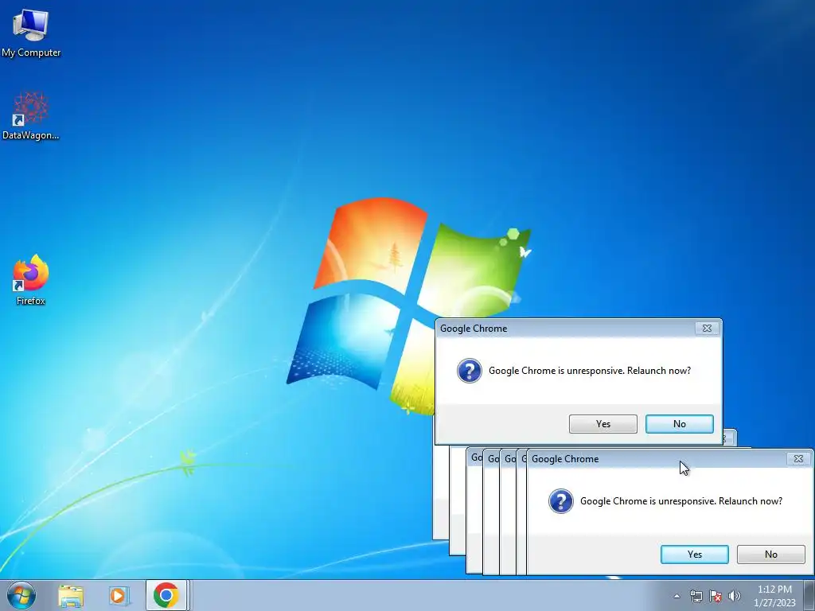Click the question mark icon in lower dialog
The height and width of the screenshot is (611, 815).
point(561,501)
